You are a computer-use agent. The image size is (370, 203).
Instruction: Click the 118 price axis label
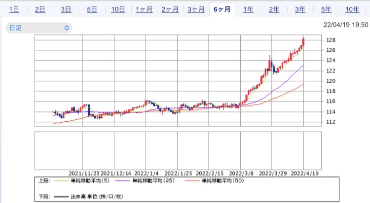(x=331, y=91)
